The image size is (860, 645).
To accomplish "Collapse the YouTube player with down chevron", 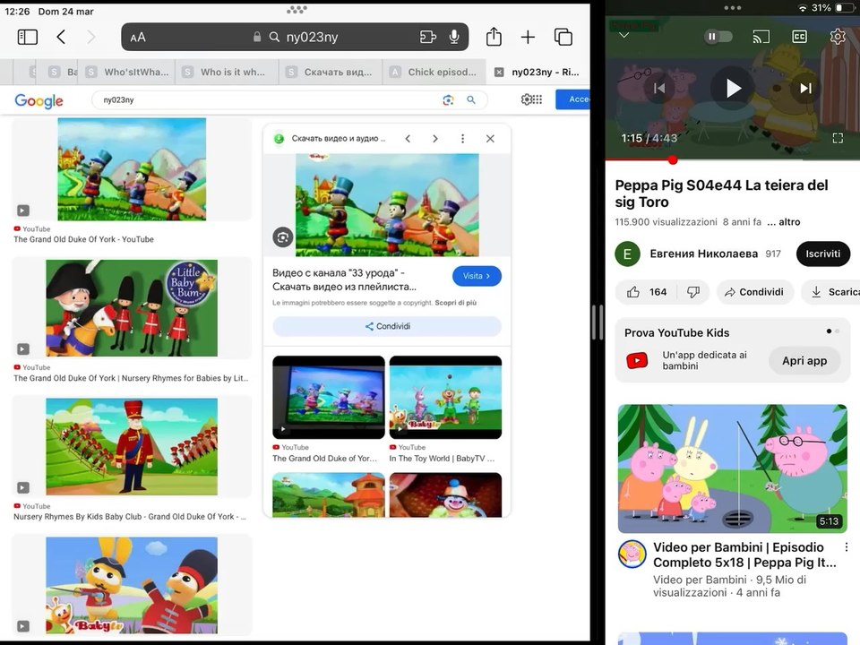I will 624,36.
